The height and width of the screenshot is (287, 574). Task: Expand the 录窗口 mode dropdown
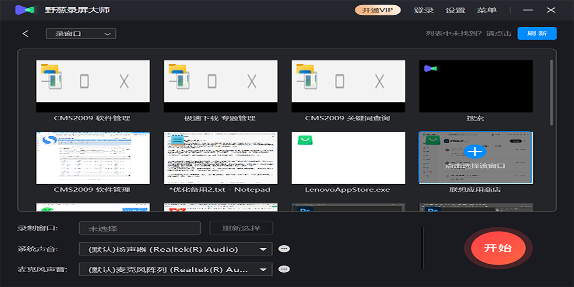(x=81, y=33)
